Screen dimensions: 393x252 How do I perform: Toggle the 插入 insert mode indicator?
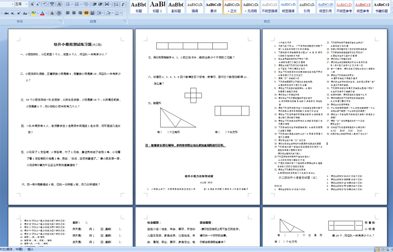coord(30,250)
